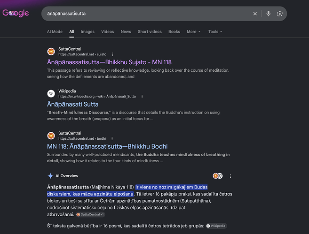This screenshot has width=309, height=234.
Task: Click snippet 'Breath-Mindfulness Discourse'
Action: (x=79, y=113)
